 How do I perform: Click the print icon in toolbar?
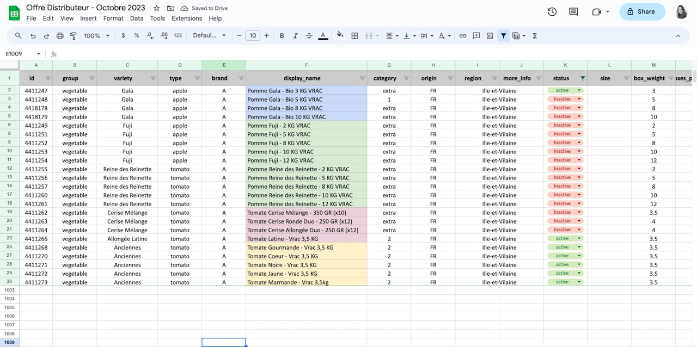click(x=60, y=36)
